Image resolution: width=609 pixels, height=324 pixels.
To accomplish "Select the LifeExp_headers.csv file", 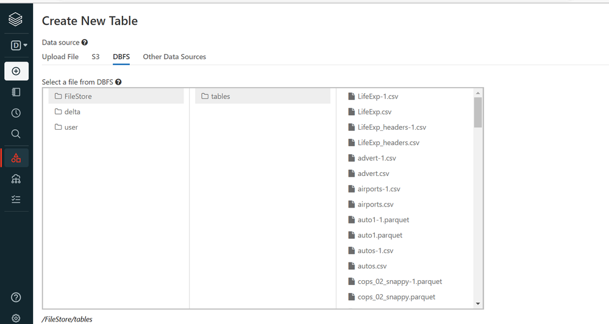I will point(388,143).
